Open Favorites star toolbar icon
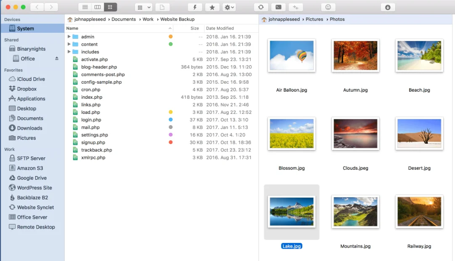Image resolution: width=455 pixels, height=261 pixels. 212,7
